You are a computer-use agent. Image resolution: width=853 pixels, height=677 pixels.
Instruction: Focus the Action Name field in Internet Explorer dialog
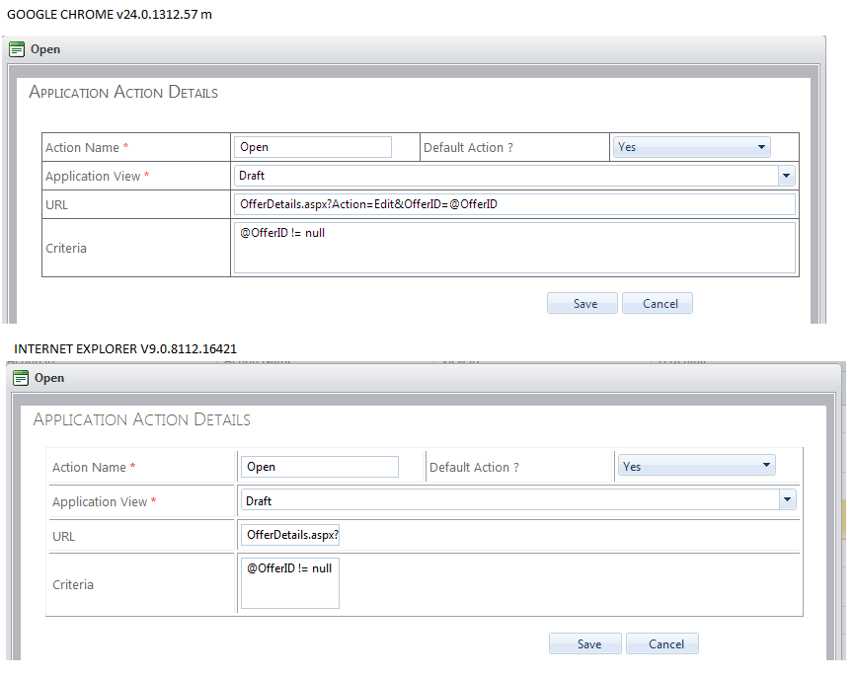320,467
